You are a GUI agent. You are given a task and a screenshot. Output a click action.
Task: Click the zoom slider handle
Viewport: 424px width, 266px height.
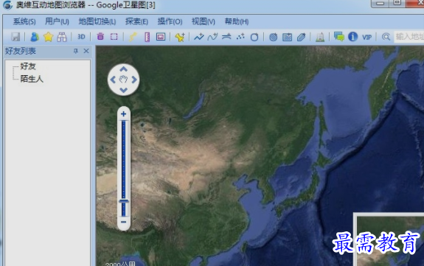click(124, 201)
